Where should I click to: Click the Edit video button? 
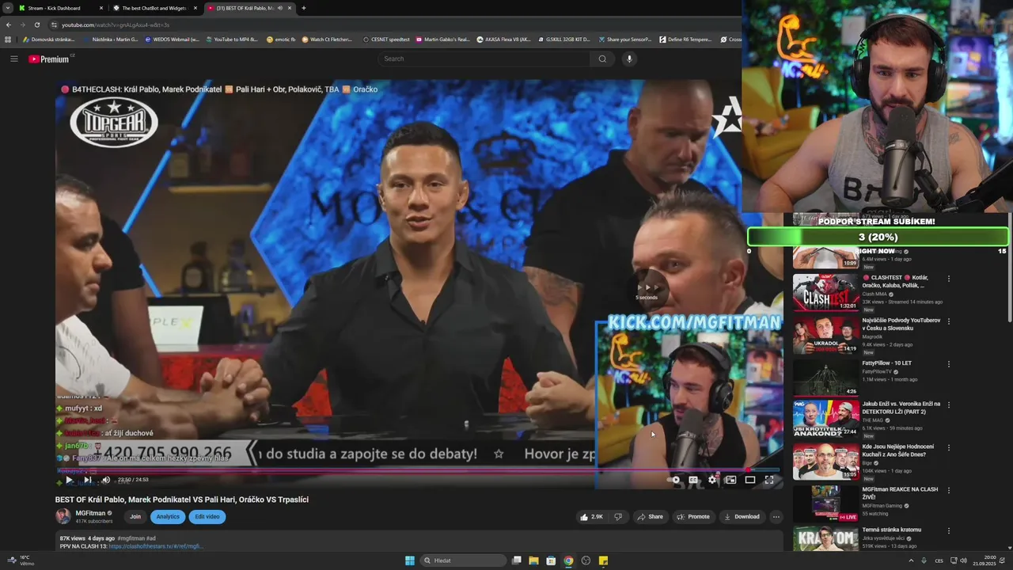(x=207, y=517)
